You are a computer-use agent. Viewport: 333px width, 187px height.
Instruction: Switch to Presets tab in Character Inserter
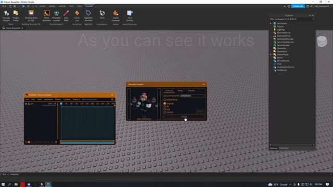[x=191, y=90]
